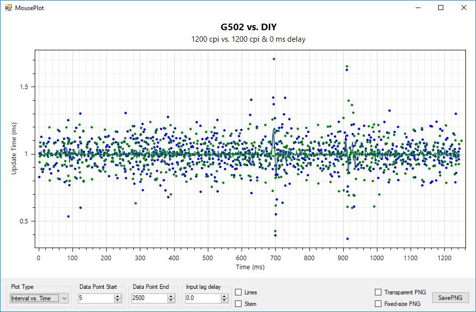Focus the Input lag delay field
Image resolution: width=476 pixels, height=312 pixels.
[202, 298]
